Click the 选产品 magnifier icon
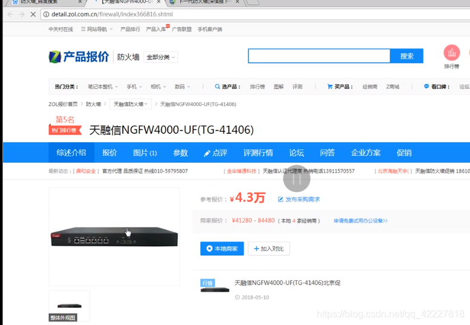The width and height of the screenshot is (470, 325). [217, 87]
